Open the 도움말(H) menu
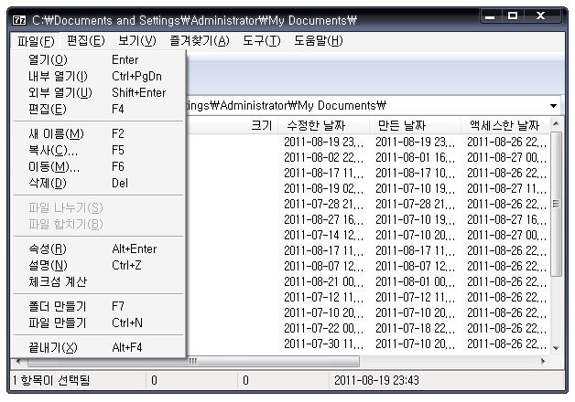 pos(319,40)
